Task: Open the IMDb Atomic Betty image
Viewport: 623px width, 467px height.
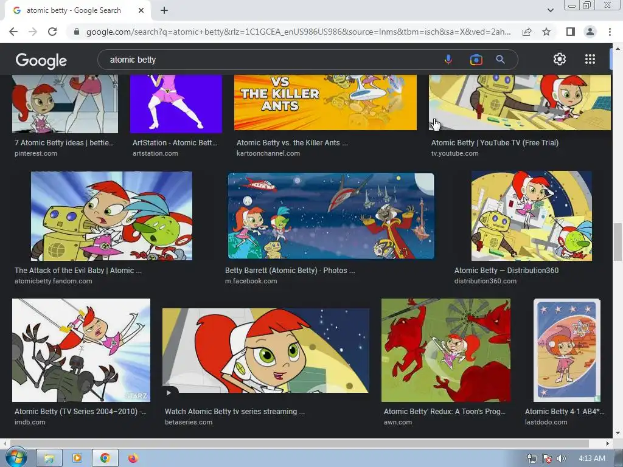Action: (x=81, y=350)
